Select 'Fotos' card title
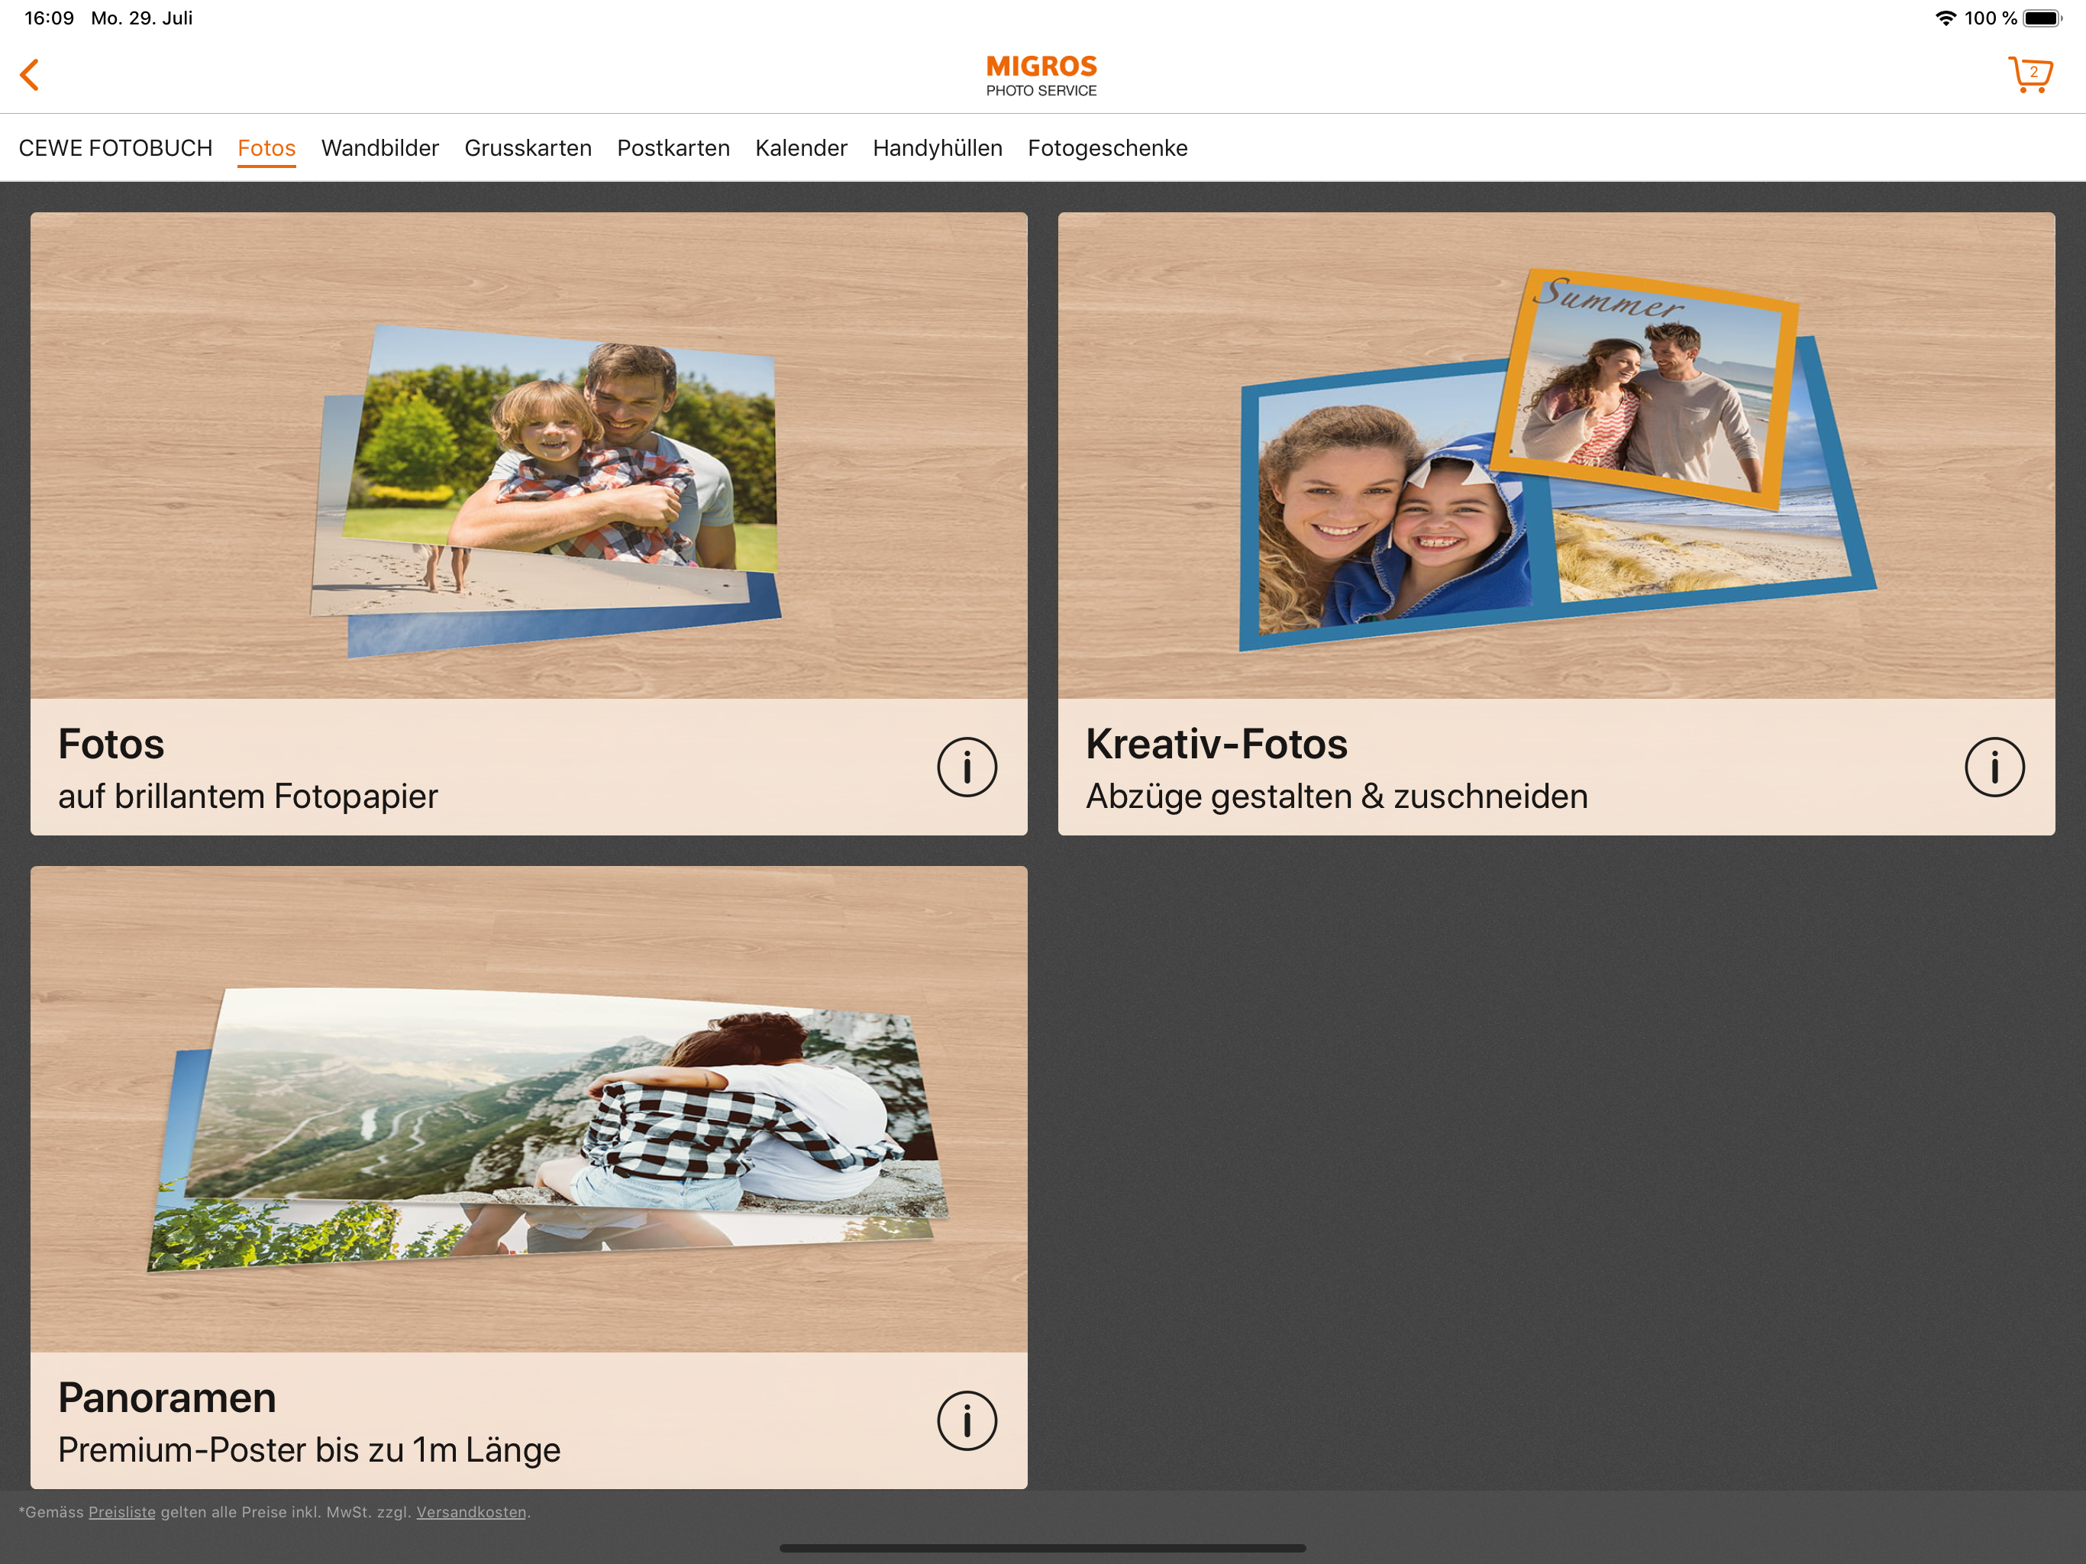 [111, 745]
